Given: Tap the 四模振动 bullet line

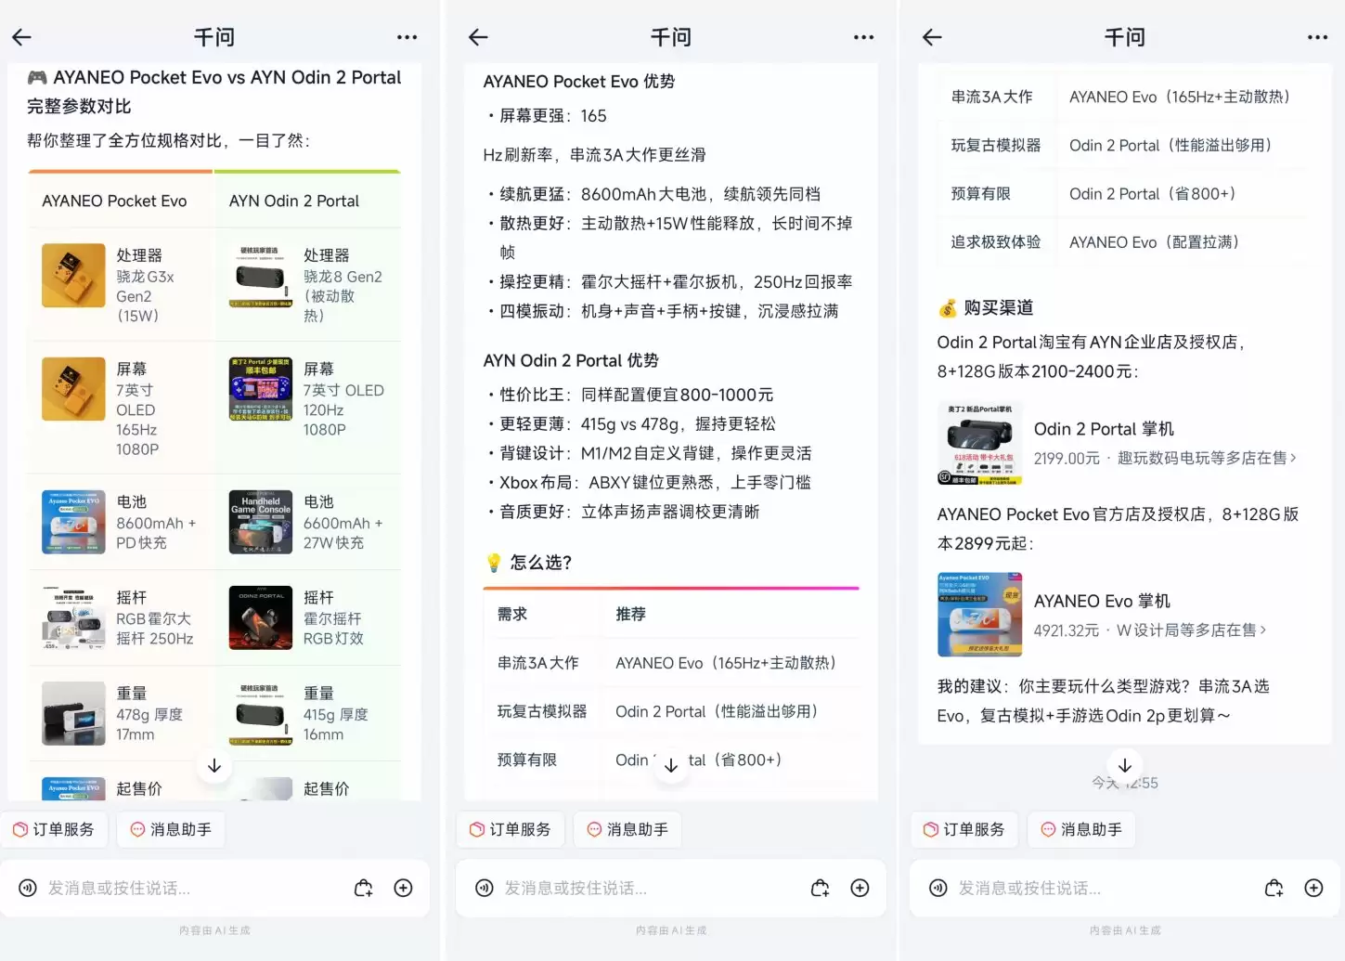Looking at the screenshot, I should 663,311.
